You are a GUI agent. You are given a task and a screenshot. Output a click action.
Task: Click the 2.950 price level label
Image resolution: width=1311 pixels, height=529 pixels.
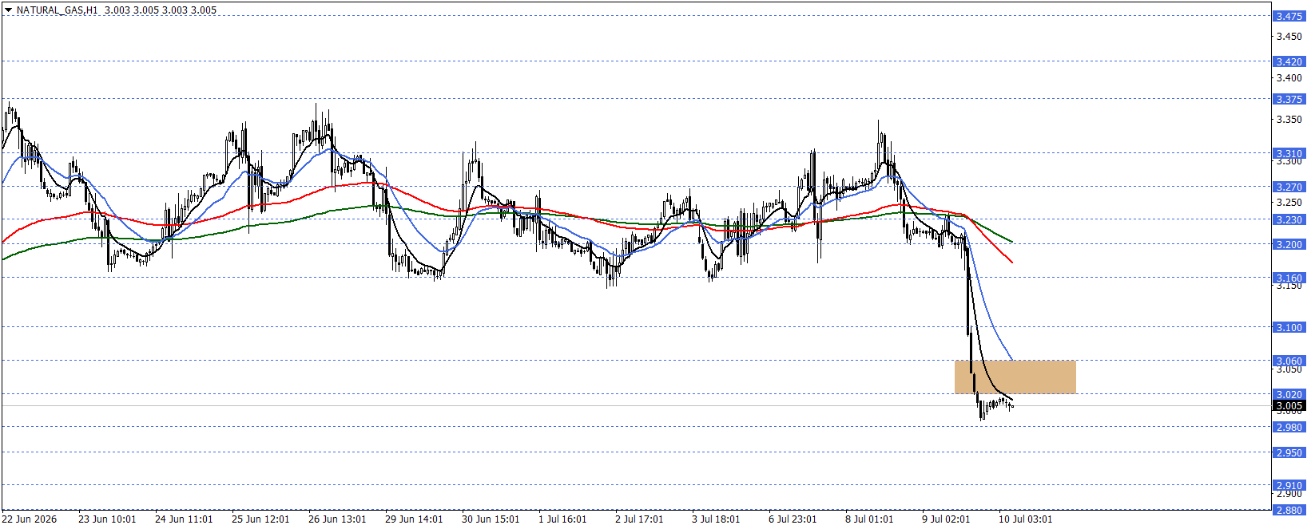[1289, 452]
